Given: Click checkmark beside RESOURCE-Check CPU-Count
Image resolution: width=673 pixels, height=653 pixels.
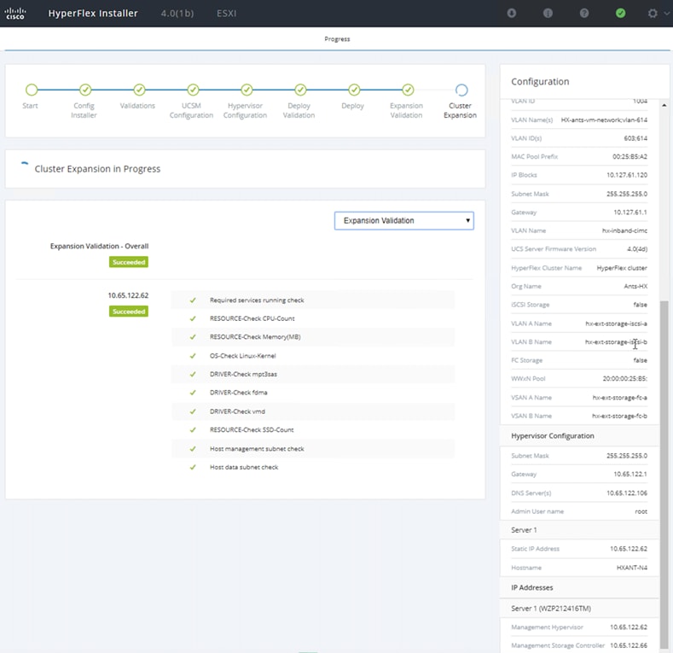Looking at the screenshot, I should (x=193, y=318).
